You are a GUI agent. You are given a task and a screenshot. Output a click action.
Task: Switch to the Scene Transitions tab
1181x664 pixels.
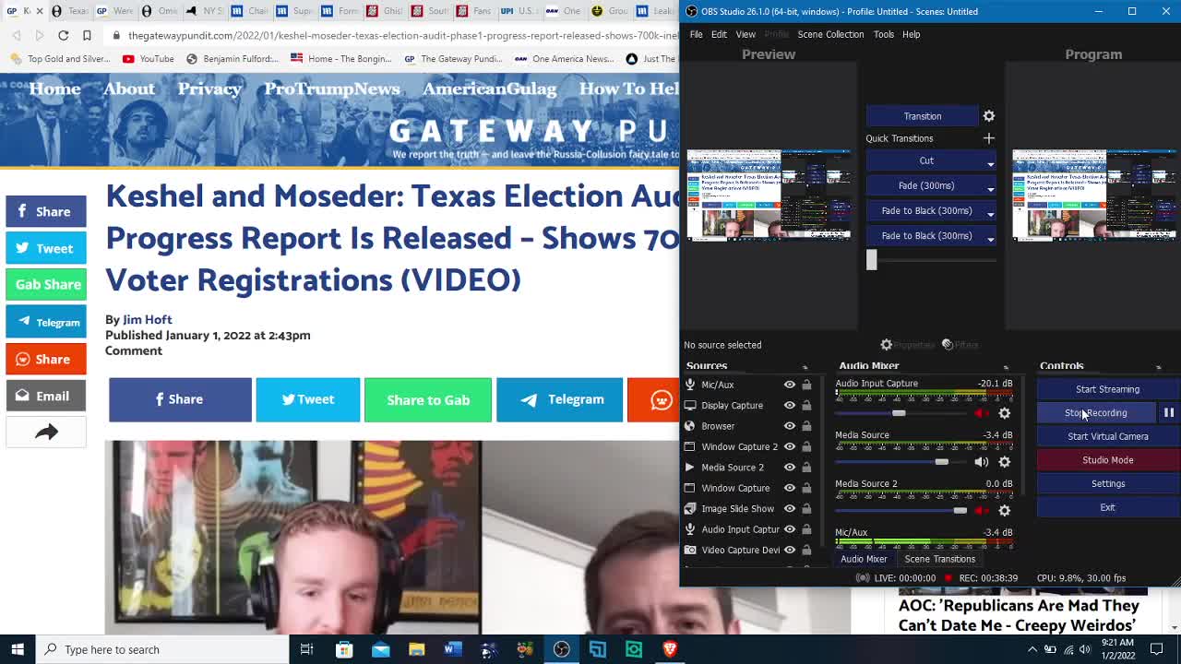pyautogui.click(x=939, y=559)
